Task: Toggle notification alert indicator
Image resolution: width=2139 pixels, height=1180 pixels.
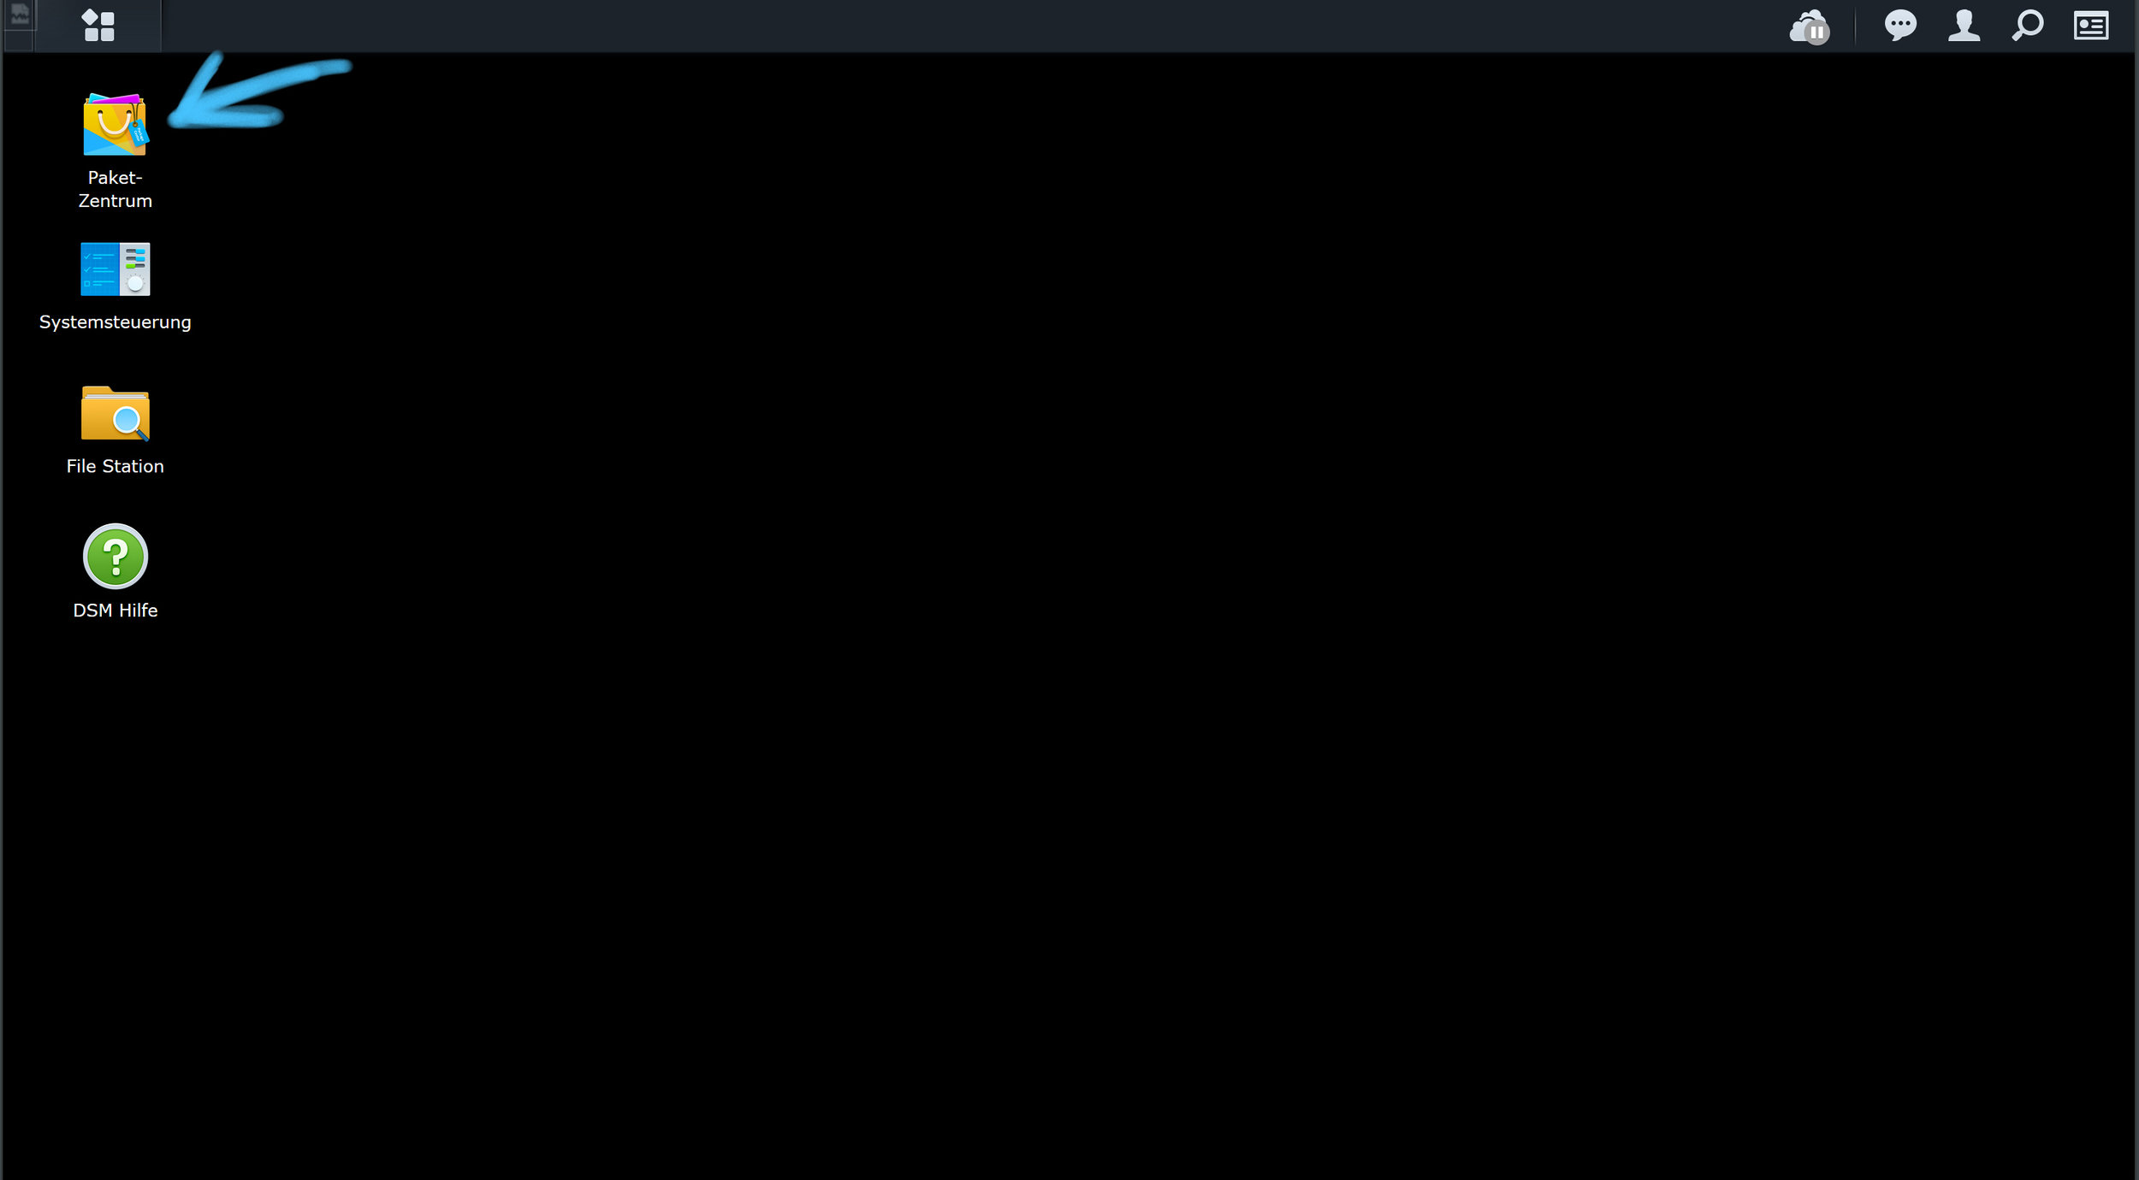Action: [x=1900, y=23]
